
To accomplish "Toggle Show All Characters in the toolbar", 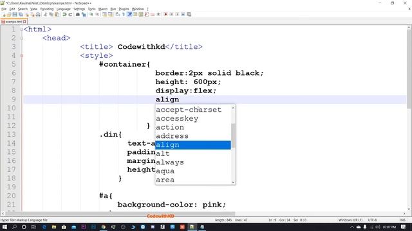I will (x=124, y=14).
